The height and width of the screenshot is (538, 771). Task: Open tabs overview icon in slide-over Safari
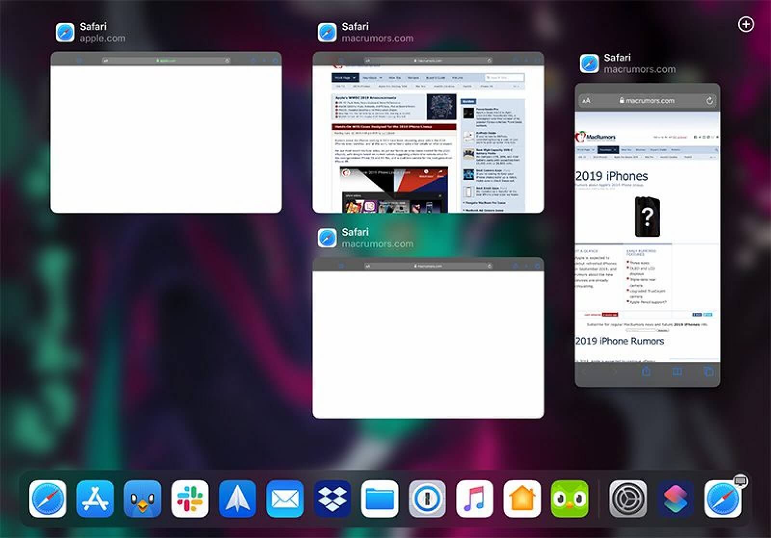coord(708,371)
